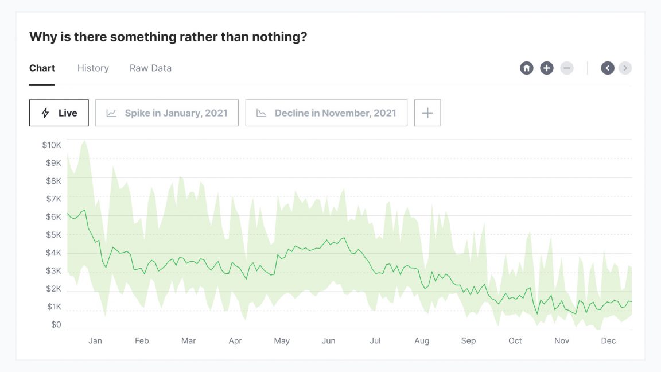Click the $5K y-axis label
The width and height of the screenshot is (661, 372).
[x=53, y=235]
